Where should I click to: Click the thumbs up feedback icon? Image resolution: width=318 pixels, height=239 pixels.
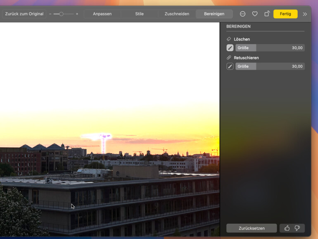[x=287, y=228]
